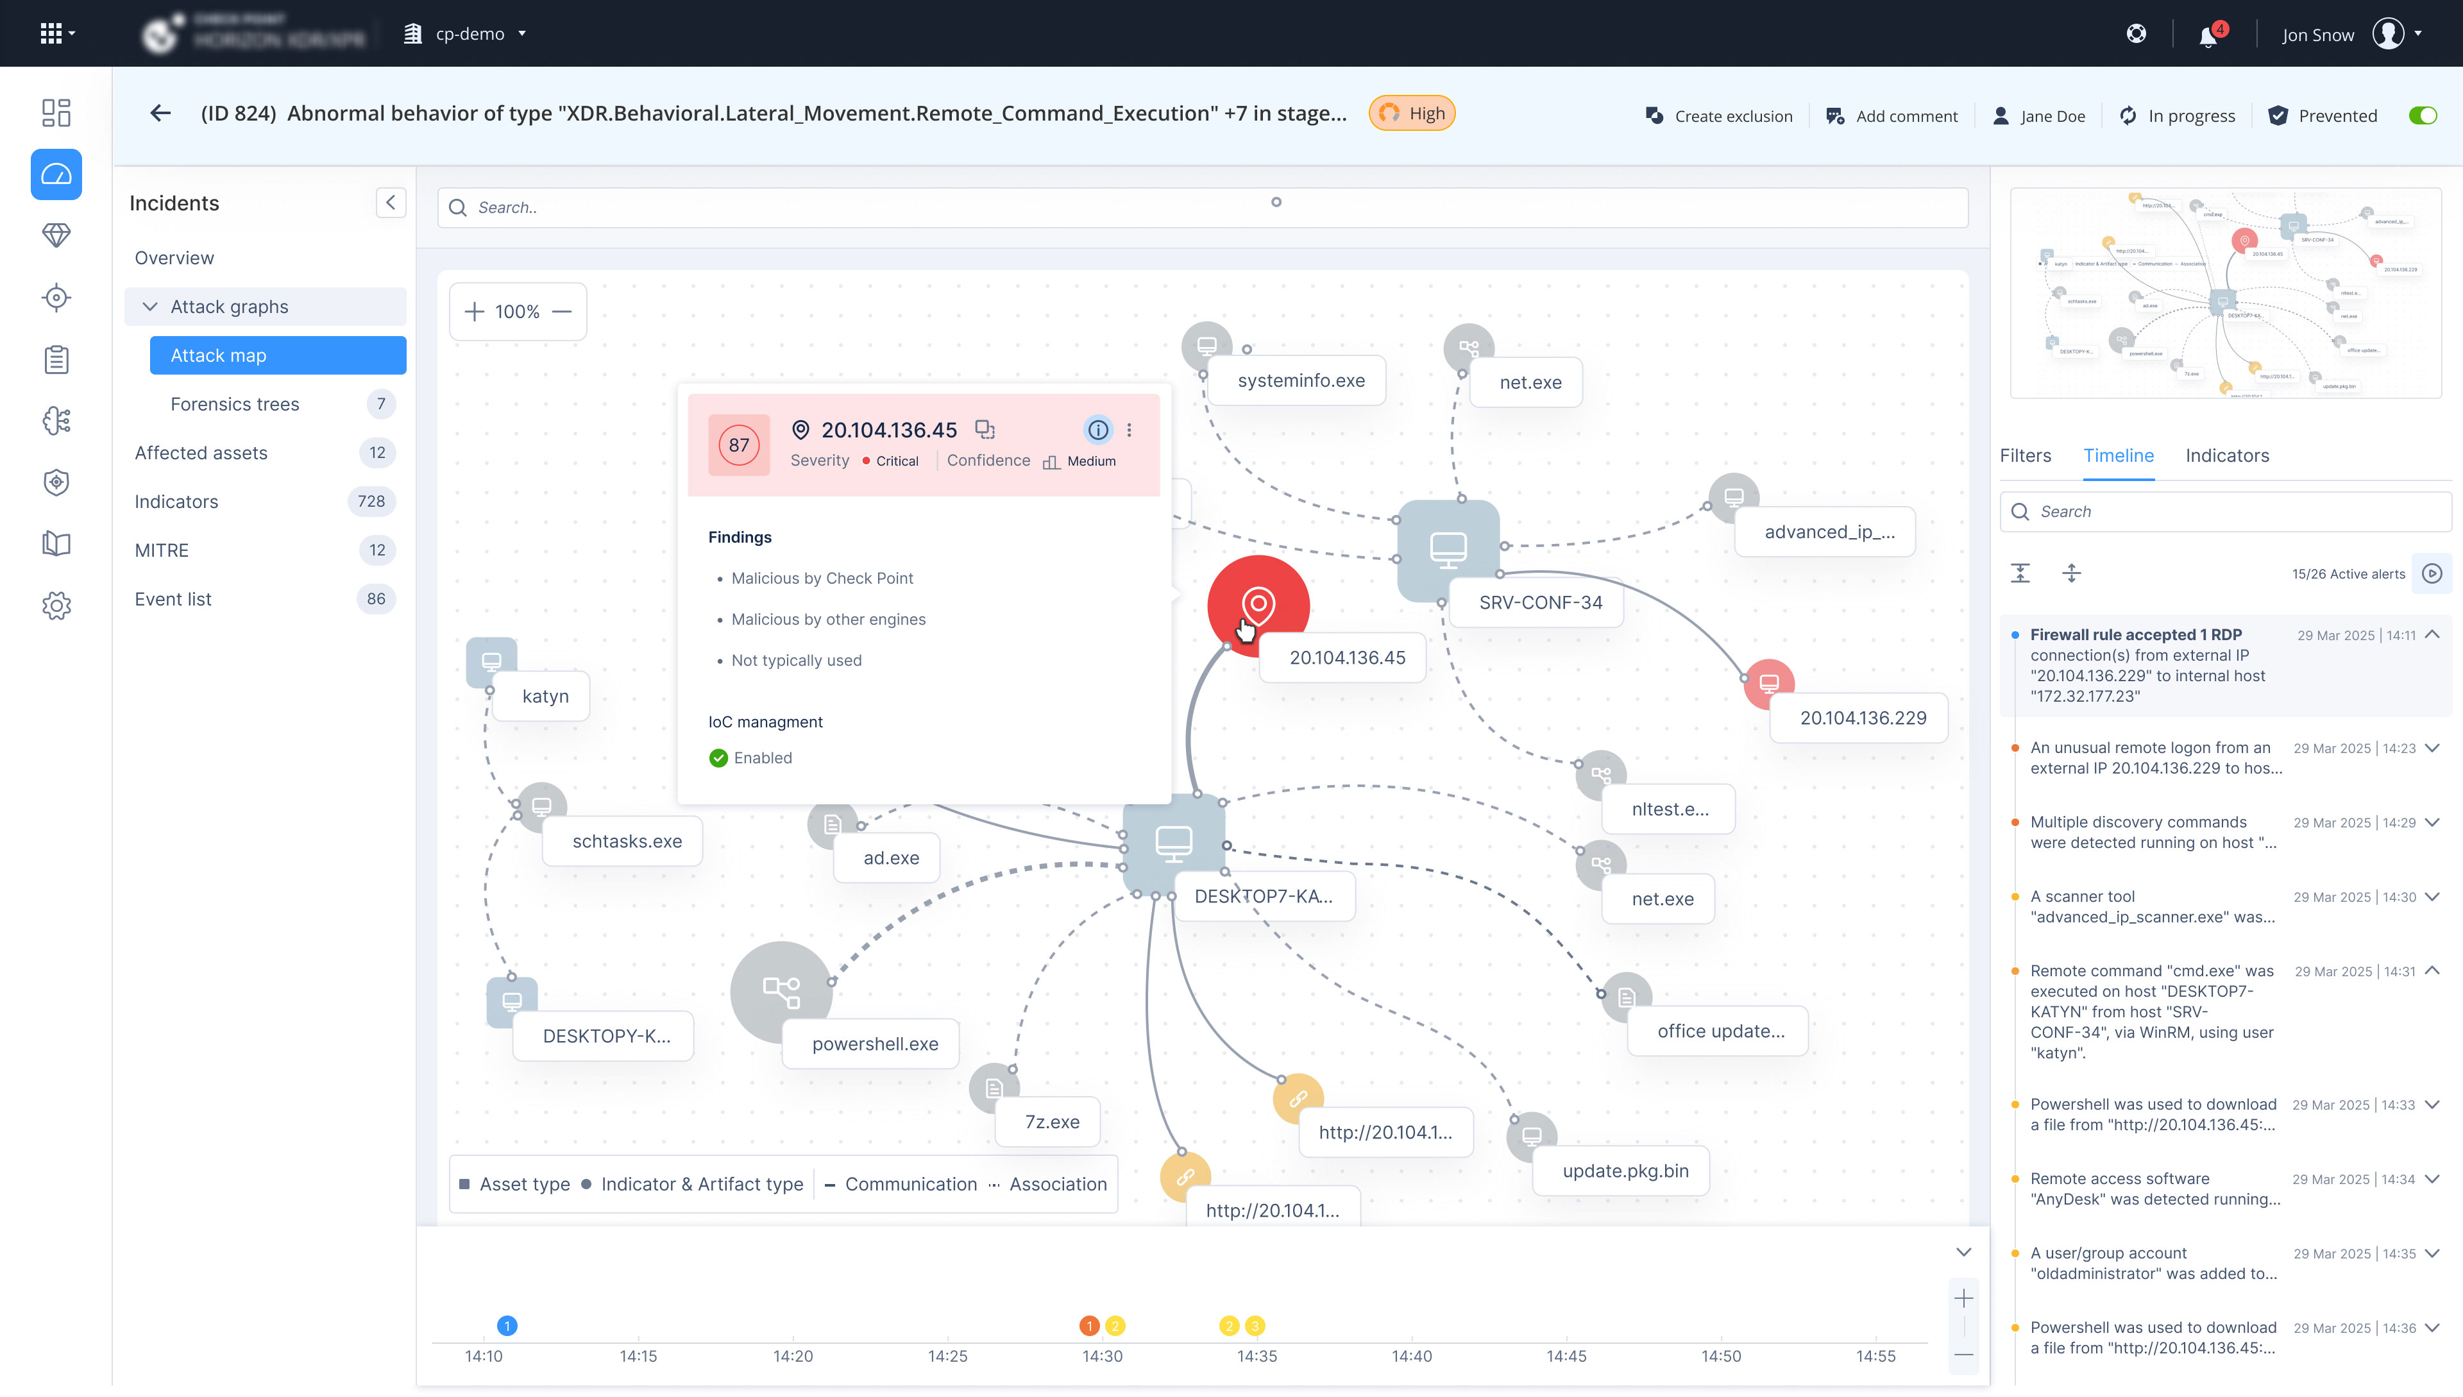This screenshot has width=2463, height=1397.
Task: Collapse the Attack graphs tree section
Action: [149, 307]
